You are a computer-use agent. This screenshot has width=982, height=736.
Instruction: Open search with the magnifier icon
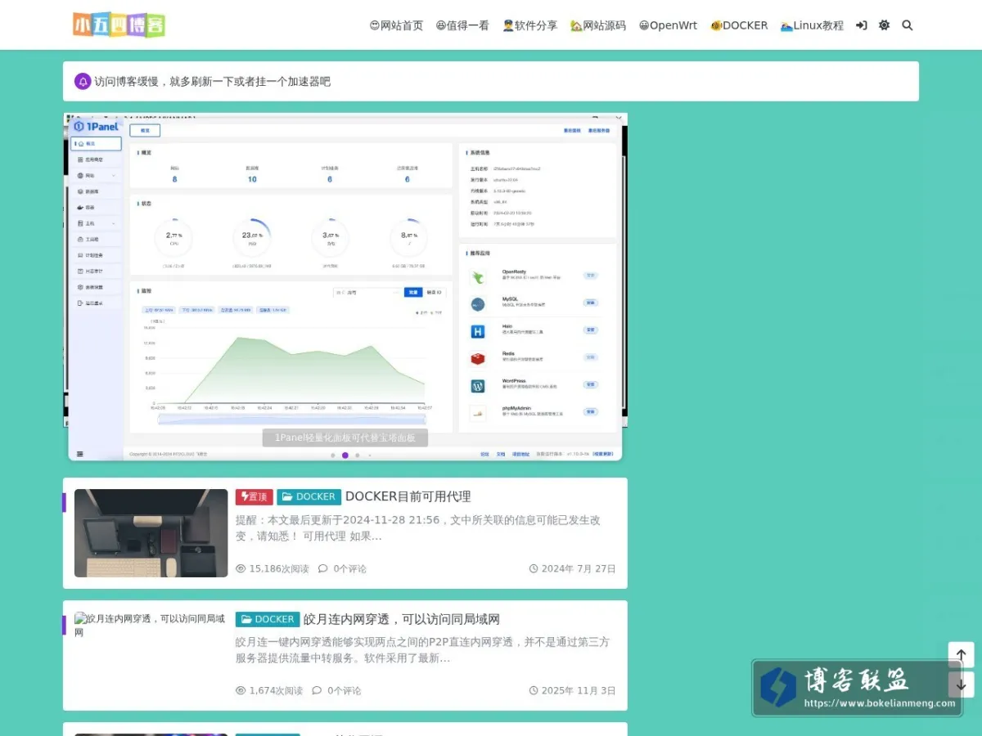(908, 25)
